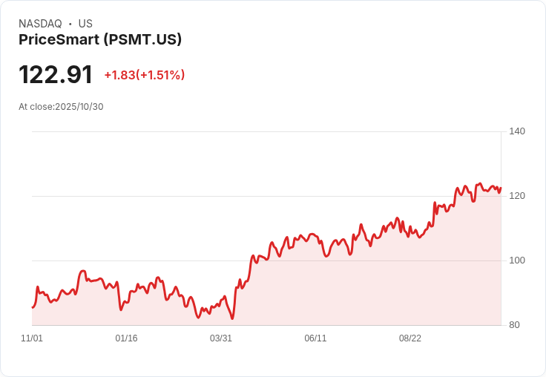The height and width of the screenshot is (377, 546).
Task: Click the 03/31 date on x-axis
Action: tap(221, 338)
